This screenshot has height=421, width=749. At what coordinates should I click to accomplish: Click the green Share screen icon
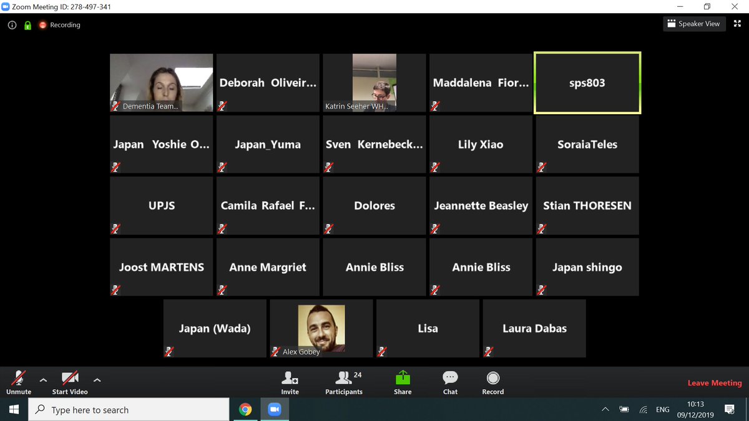[x=403, y=378]
